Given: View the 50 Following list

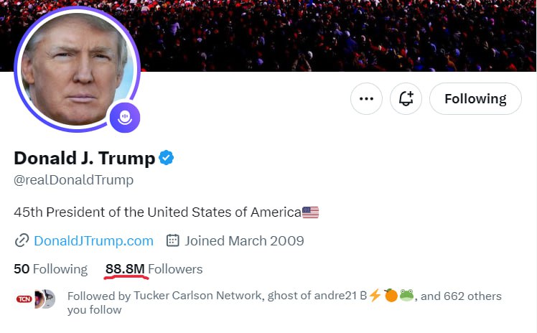Looking at the screenshot, I should click(x=51, y=269).
